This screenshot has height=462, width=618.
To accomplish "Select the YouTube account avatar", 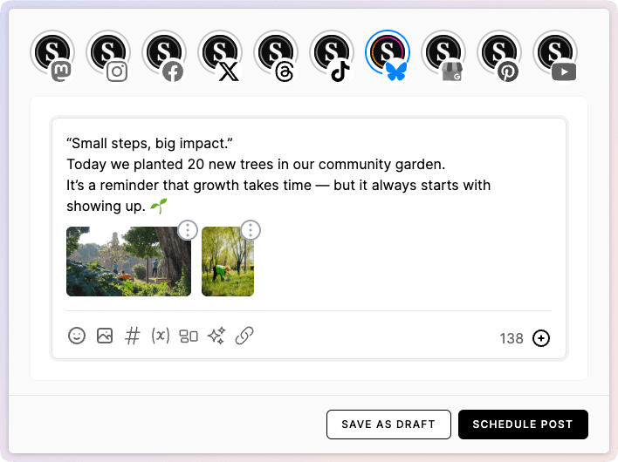I will pos(556,53).
